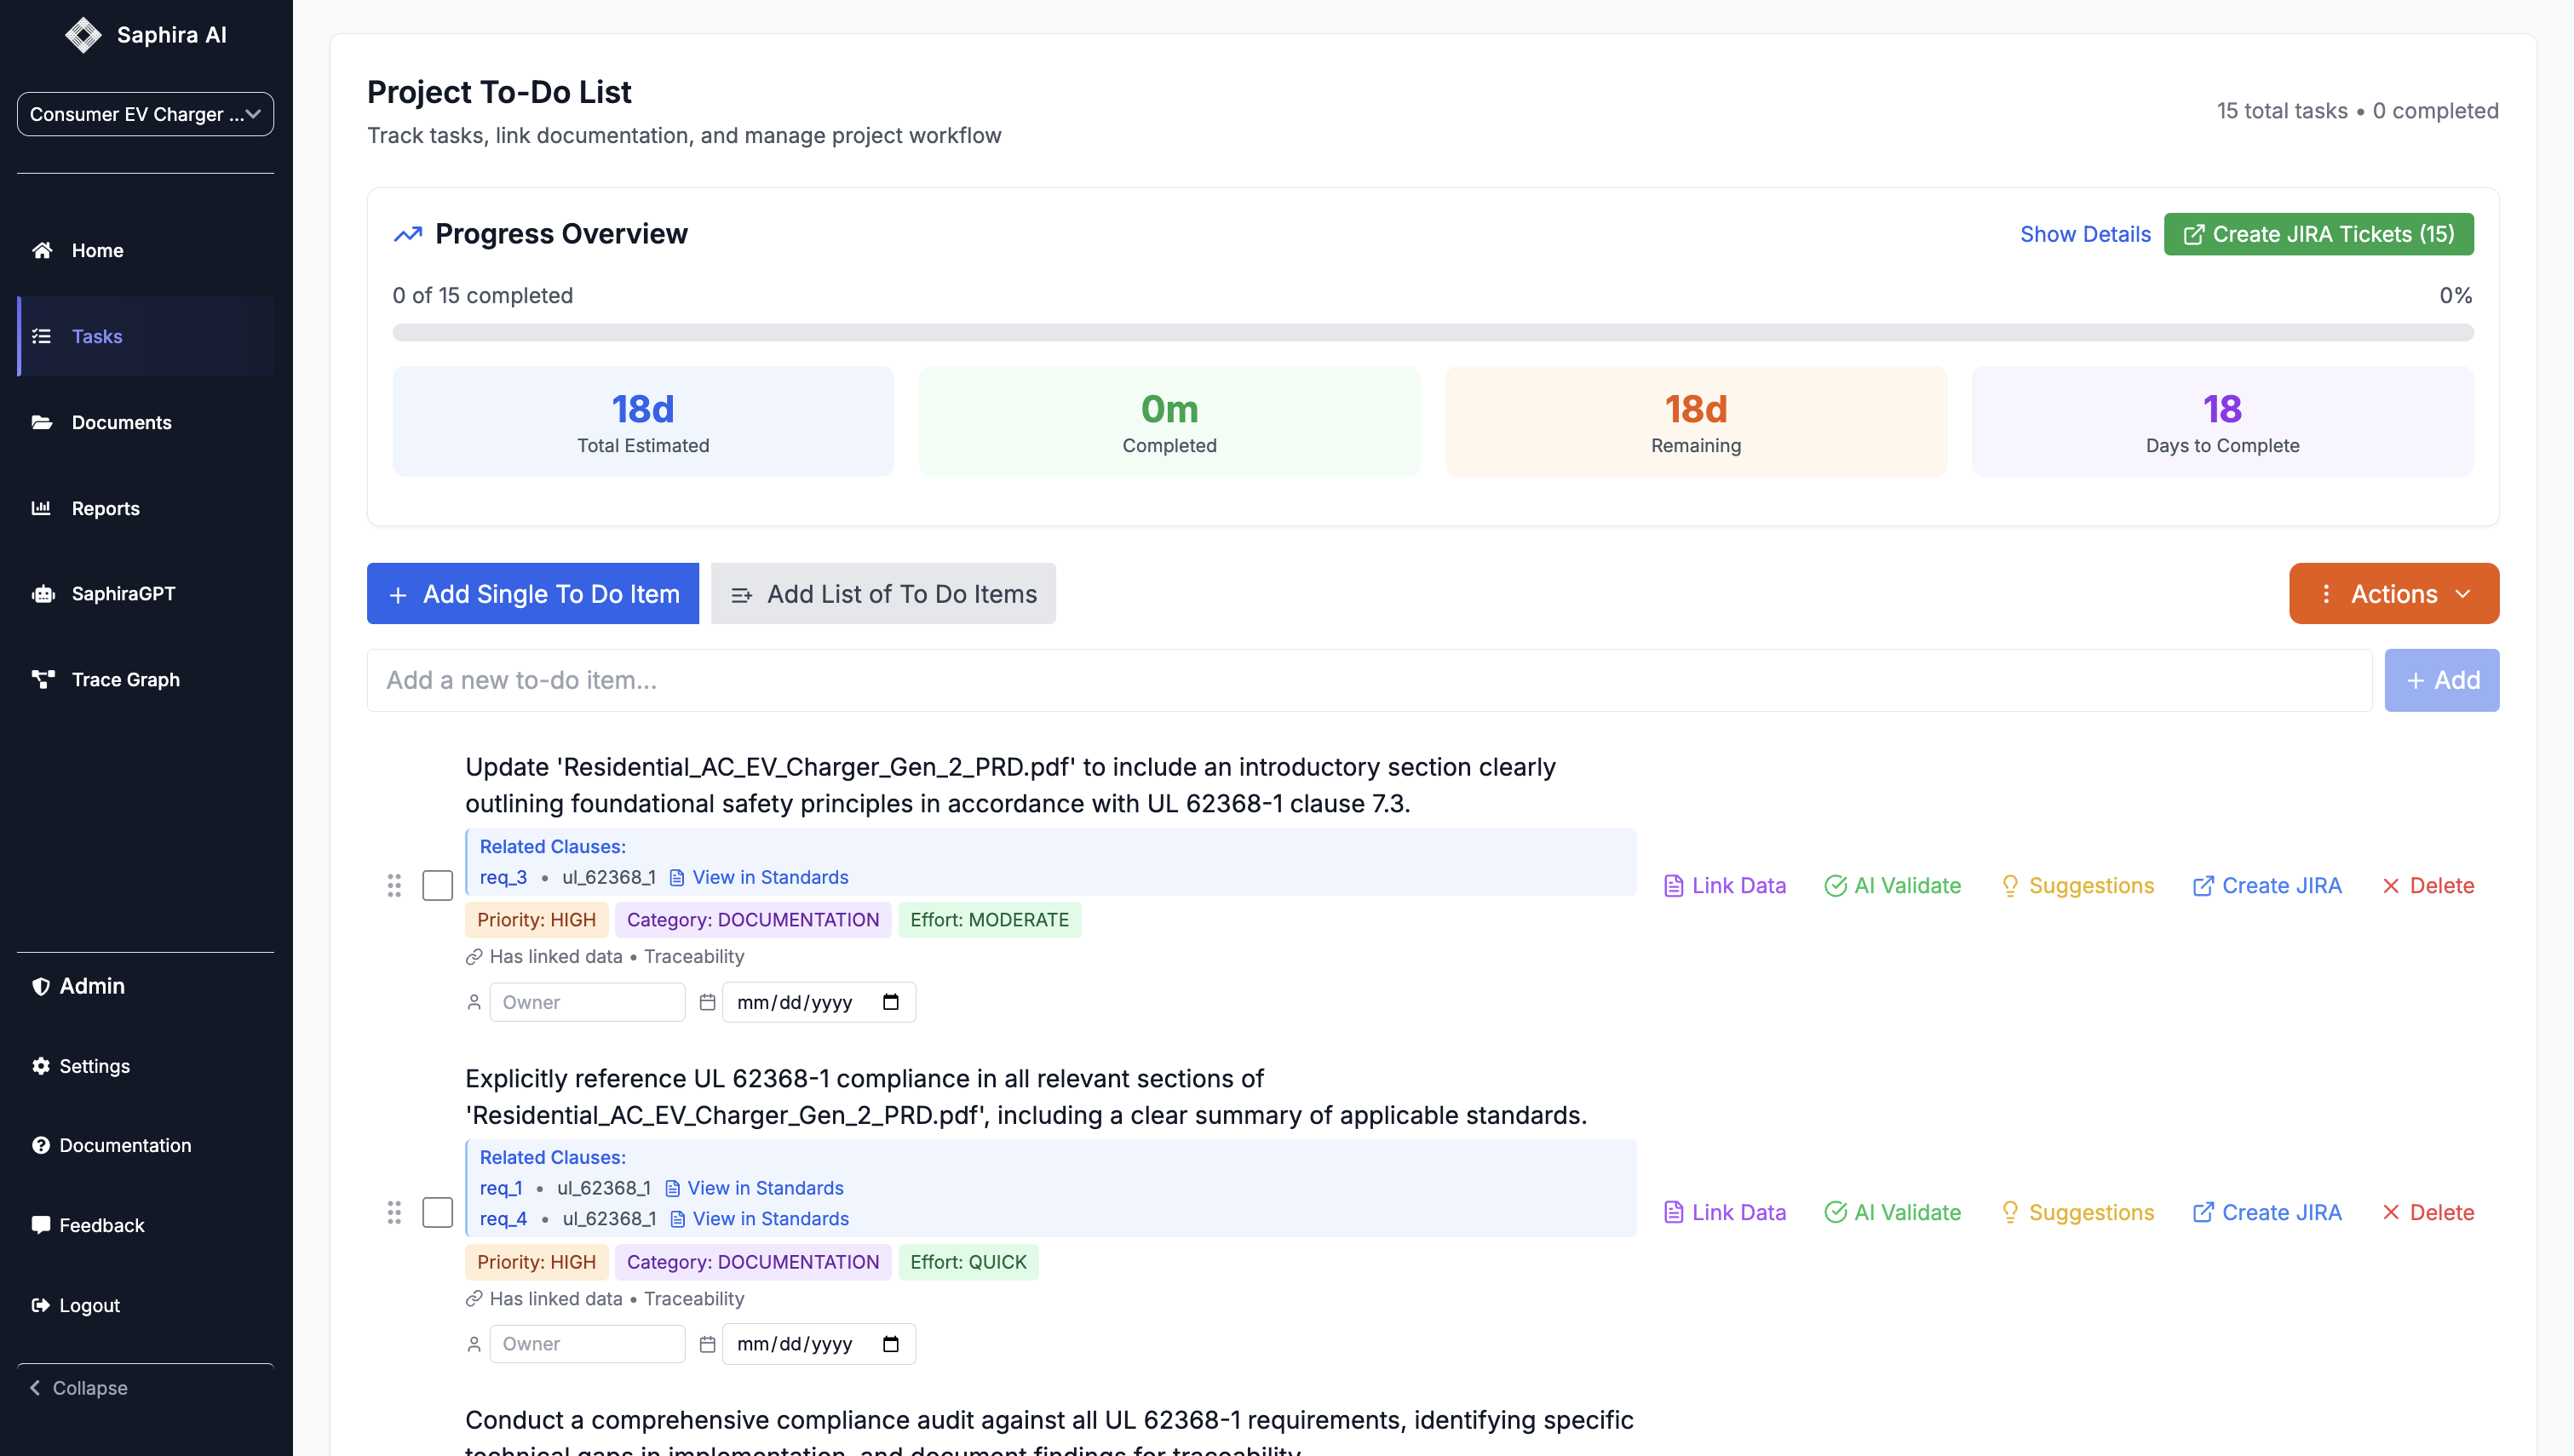This screenshot has width=2574, height=1456.
Task: Click the Add a new to-do item field
Action: click(1368, 680)
